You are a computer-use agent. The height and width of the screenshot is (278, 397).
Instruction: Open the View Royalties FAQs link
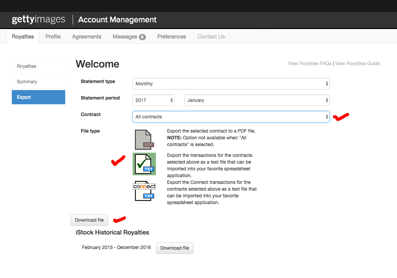[309, 63]
